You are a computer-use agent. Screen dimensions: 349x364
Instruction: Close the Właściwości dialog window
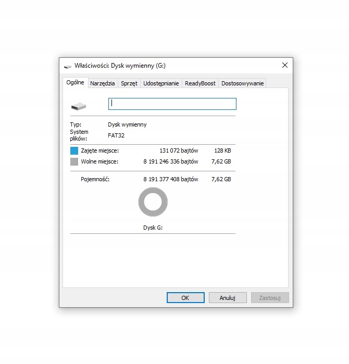[x=284, y=66]
